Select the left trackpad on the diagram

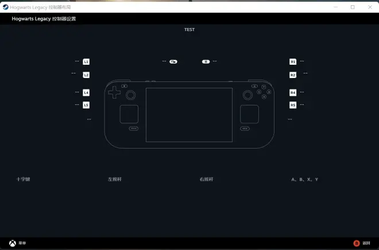[129, 114]
